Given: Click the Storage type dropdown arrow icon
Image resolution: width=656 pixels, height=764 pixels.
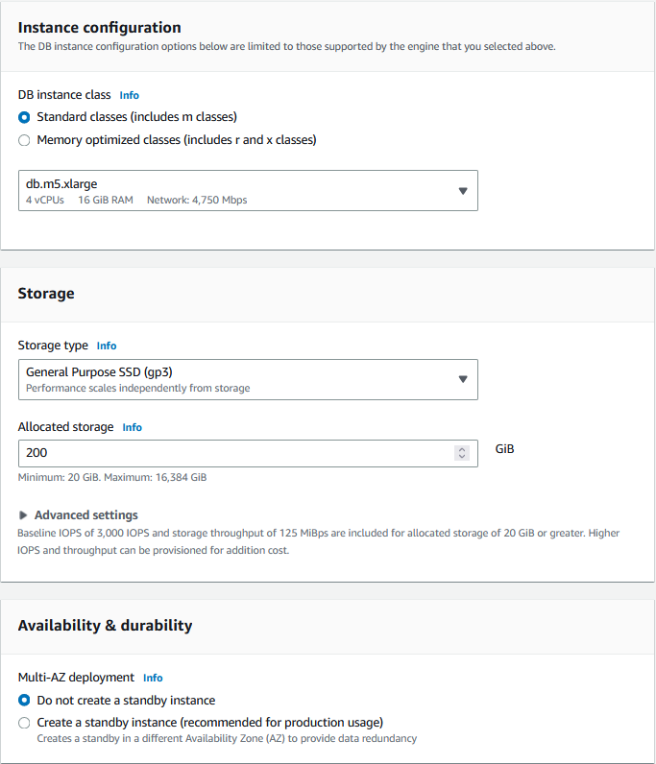Looking at the screenshot, I should tap(462, 379).
